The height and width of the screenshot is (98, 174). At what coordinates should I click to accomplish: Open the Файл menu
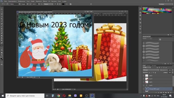[x=5, y=1]
